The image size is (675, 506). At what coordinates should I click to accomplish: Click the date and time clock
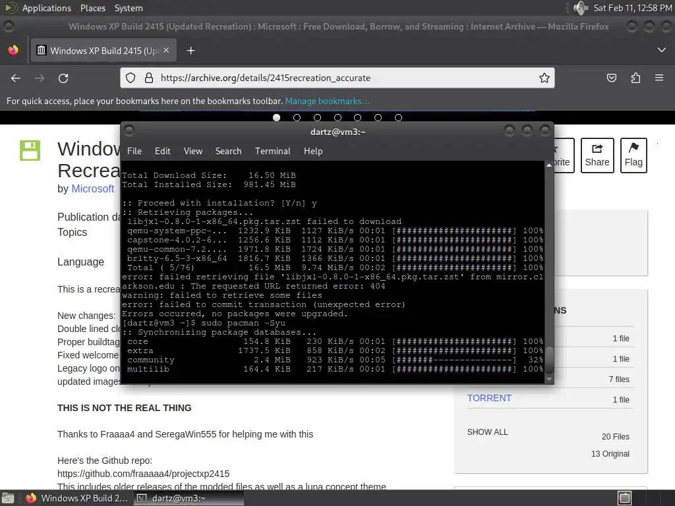(x=632, y=8)
